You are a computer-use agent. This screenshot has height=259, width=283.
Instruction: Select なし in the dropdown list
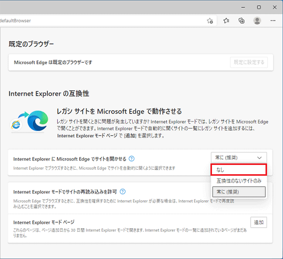[239, 170]
